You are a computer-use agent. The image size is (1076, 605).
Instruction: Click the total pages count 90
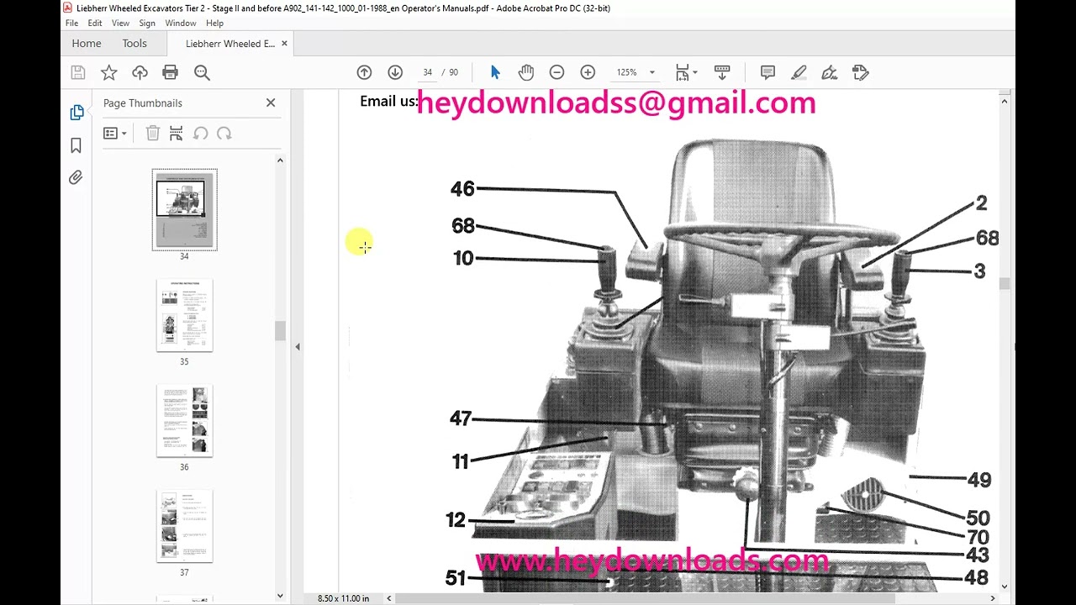click(x=454, y=72)
